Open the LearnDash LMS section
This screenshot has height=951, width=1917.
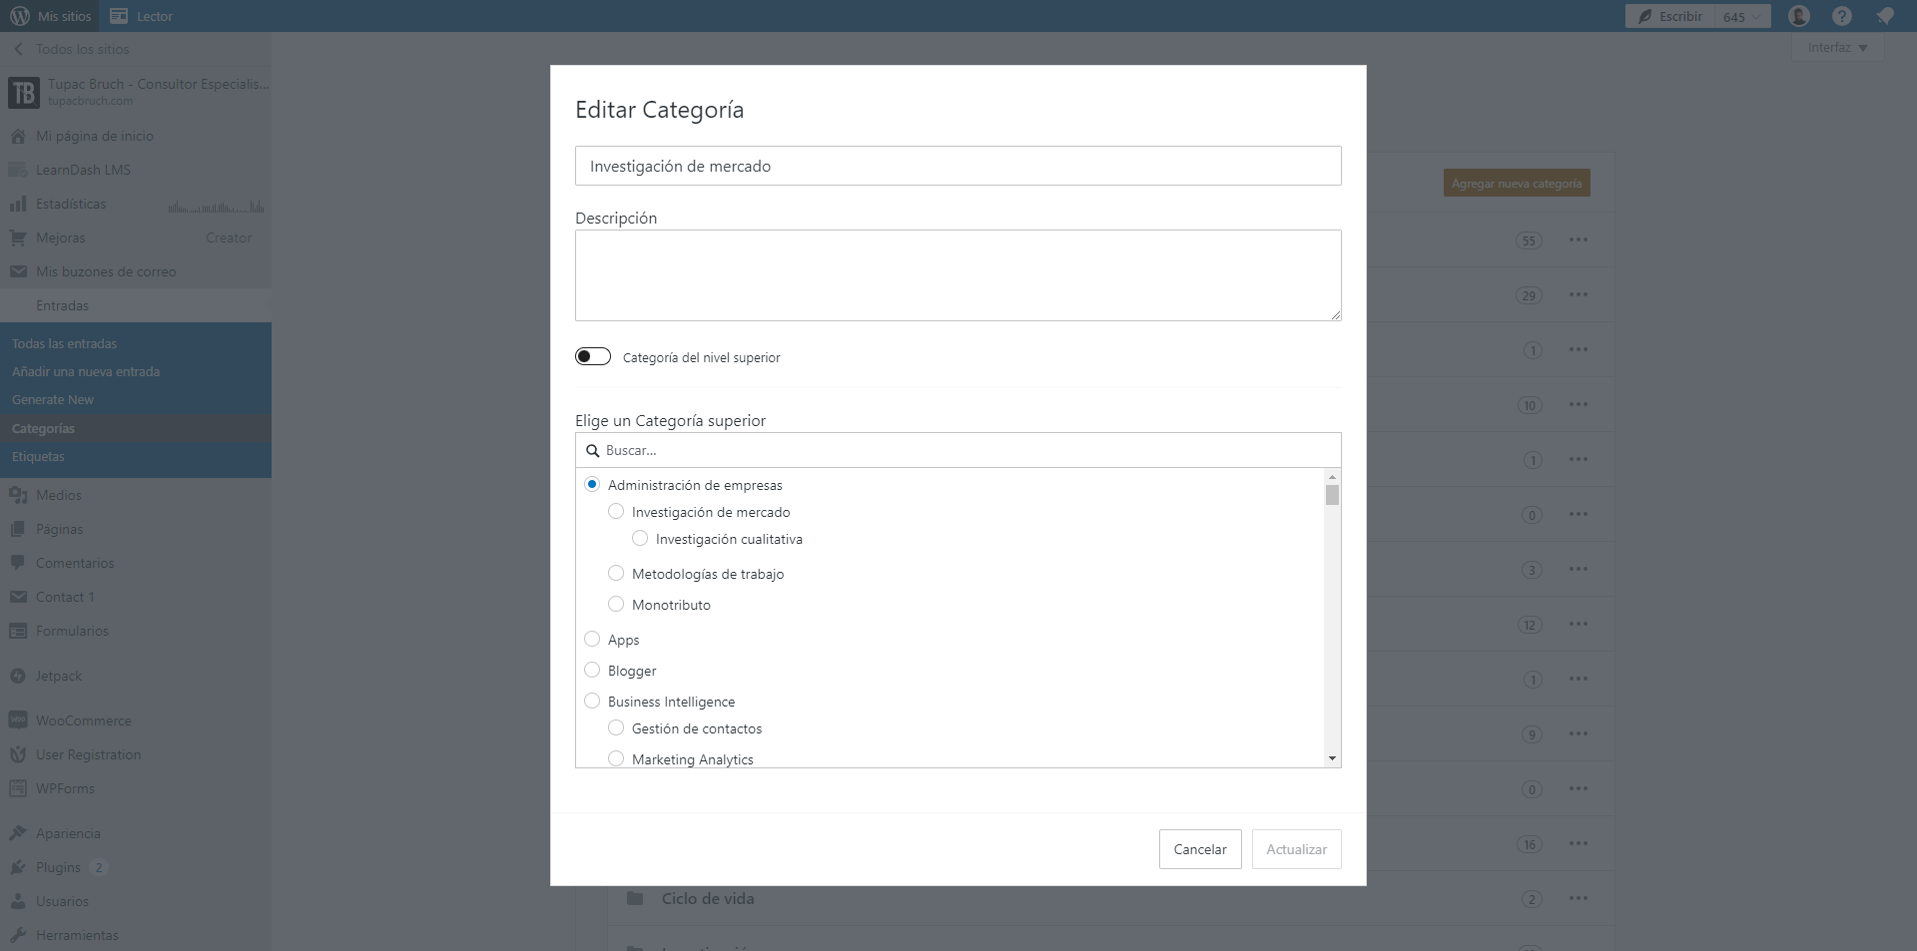click(x=83, y=169)
